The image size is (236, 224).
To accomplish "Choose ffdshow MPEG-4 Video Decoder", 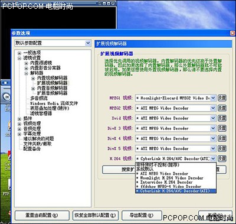I will pos(176,187).
